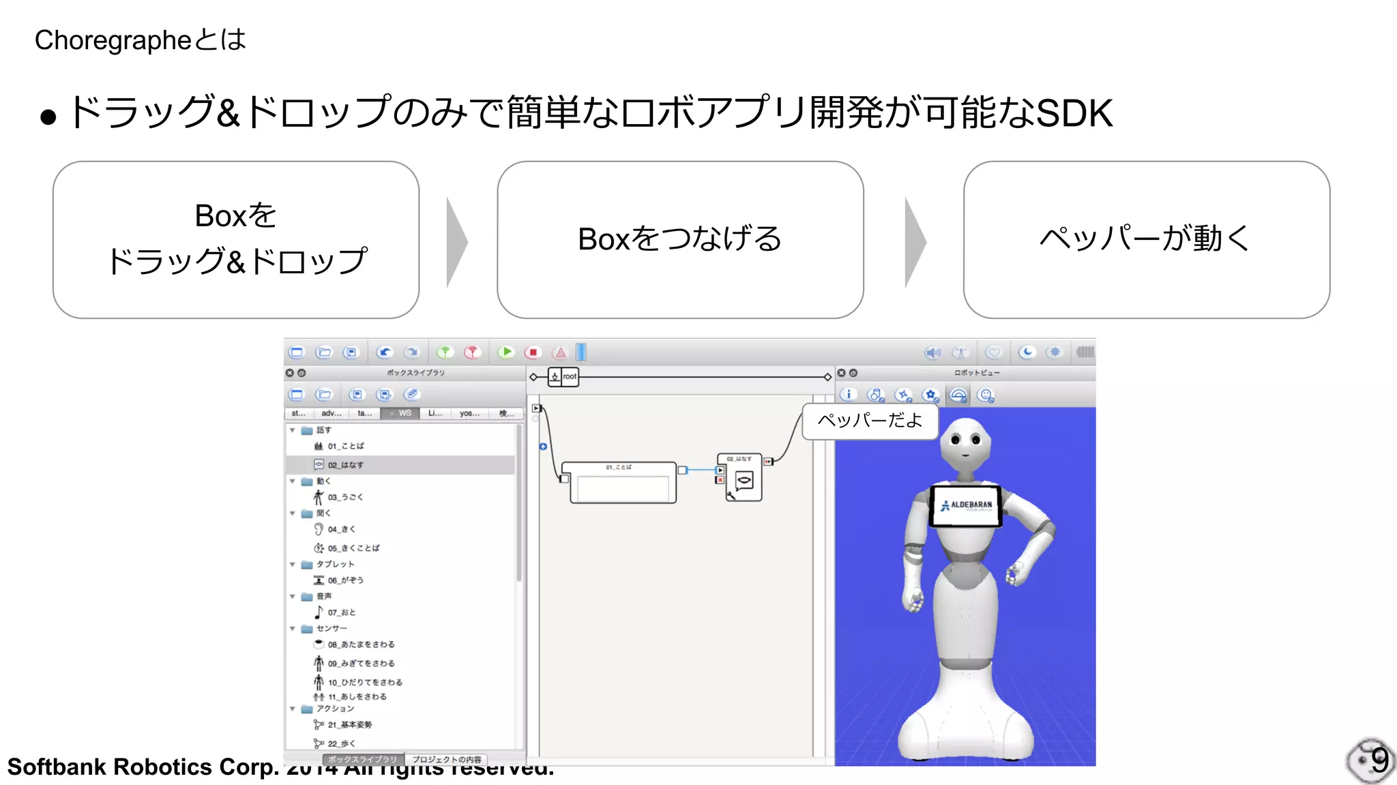Collapse the タブレット folder
1397x785 pixels.
[x=293, y=564]
